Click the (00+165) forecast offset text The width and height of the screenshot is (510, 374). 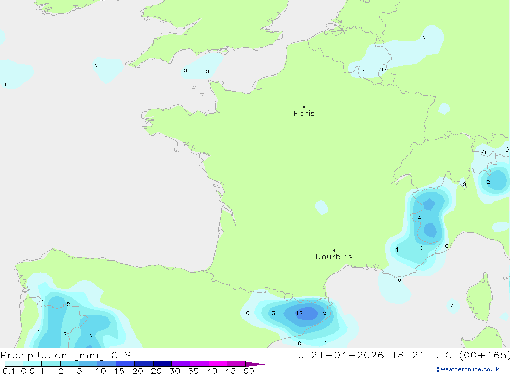484,355
